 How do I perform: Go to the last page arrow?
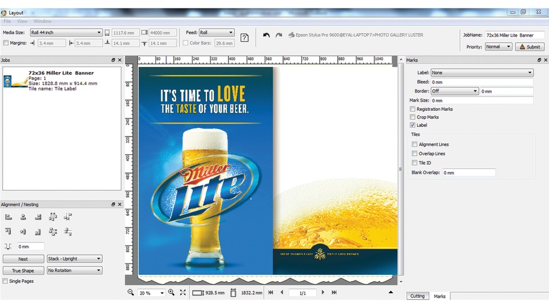tap(334, 292)
